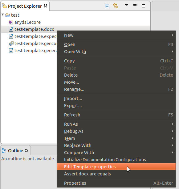This screenshot has height=189, width=179.
Task: Expand the New submenu arrow
Action: tap(173, 35)
